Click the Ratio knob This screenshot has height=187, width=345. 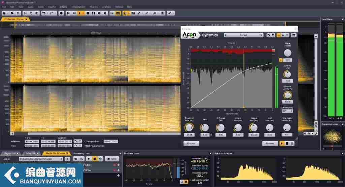205,128
